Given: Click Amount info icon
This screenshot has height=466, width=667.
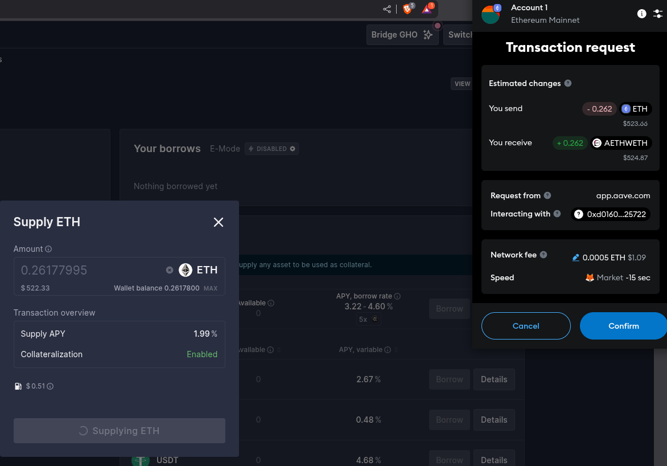Looking at the screenshot, I should pos(48,249).
